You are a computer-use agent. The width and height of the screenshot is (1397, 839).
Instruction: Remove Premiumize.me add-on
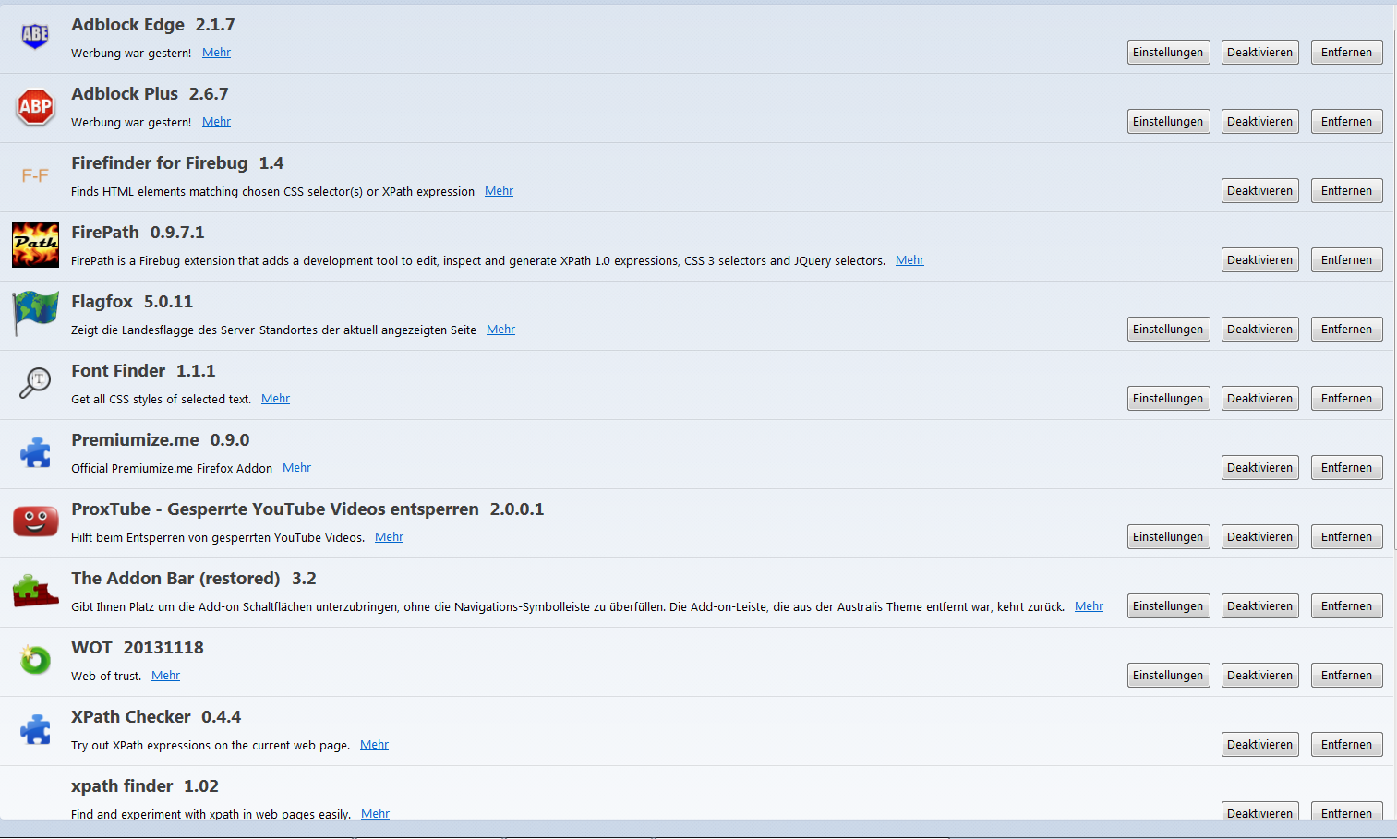point(1346,468)
